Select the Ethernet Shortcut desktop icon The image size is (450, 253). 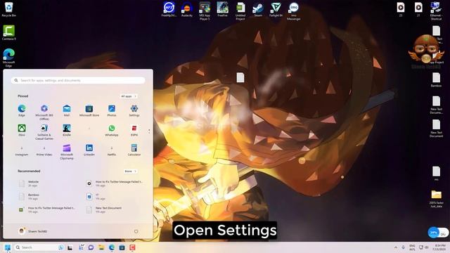(436, 11)
